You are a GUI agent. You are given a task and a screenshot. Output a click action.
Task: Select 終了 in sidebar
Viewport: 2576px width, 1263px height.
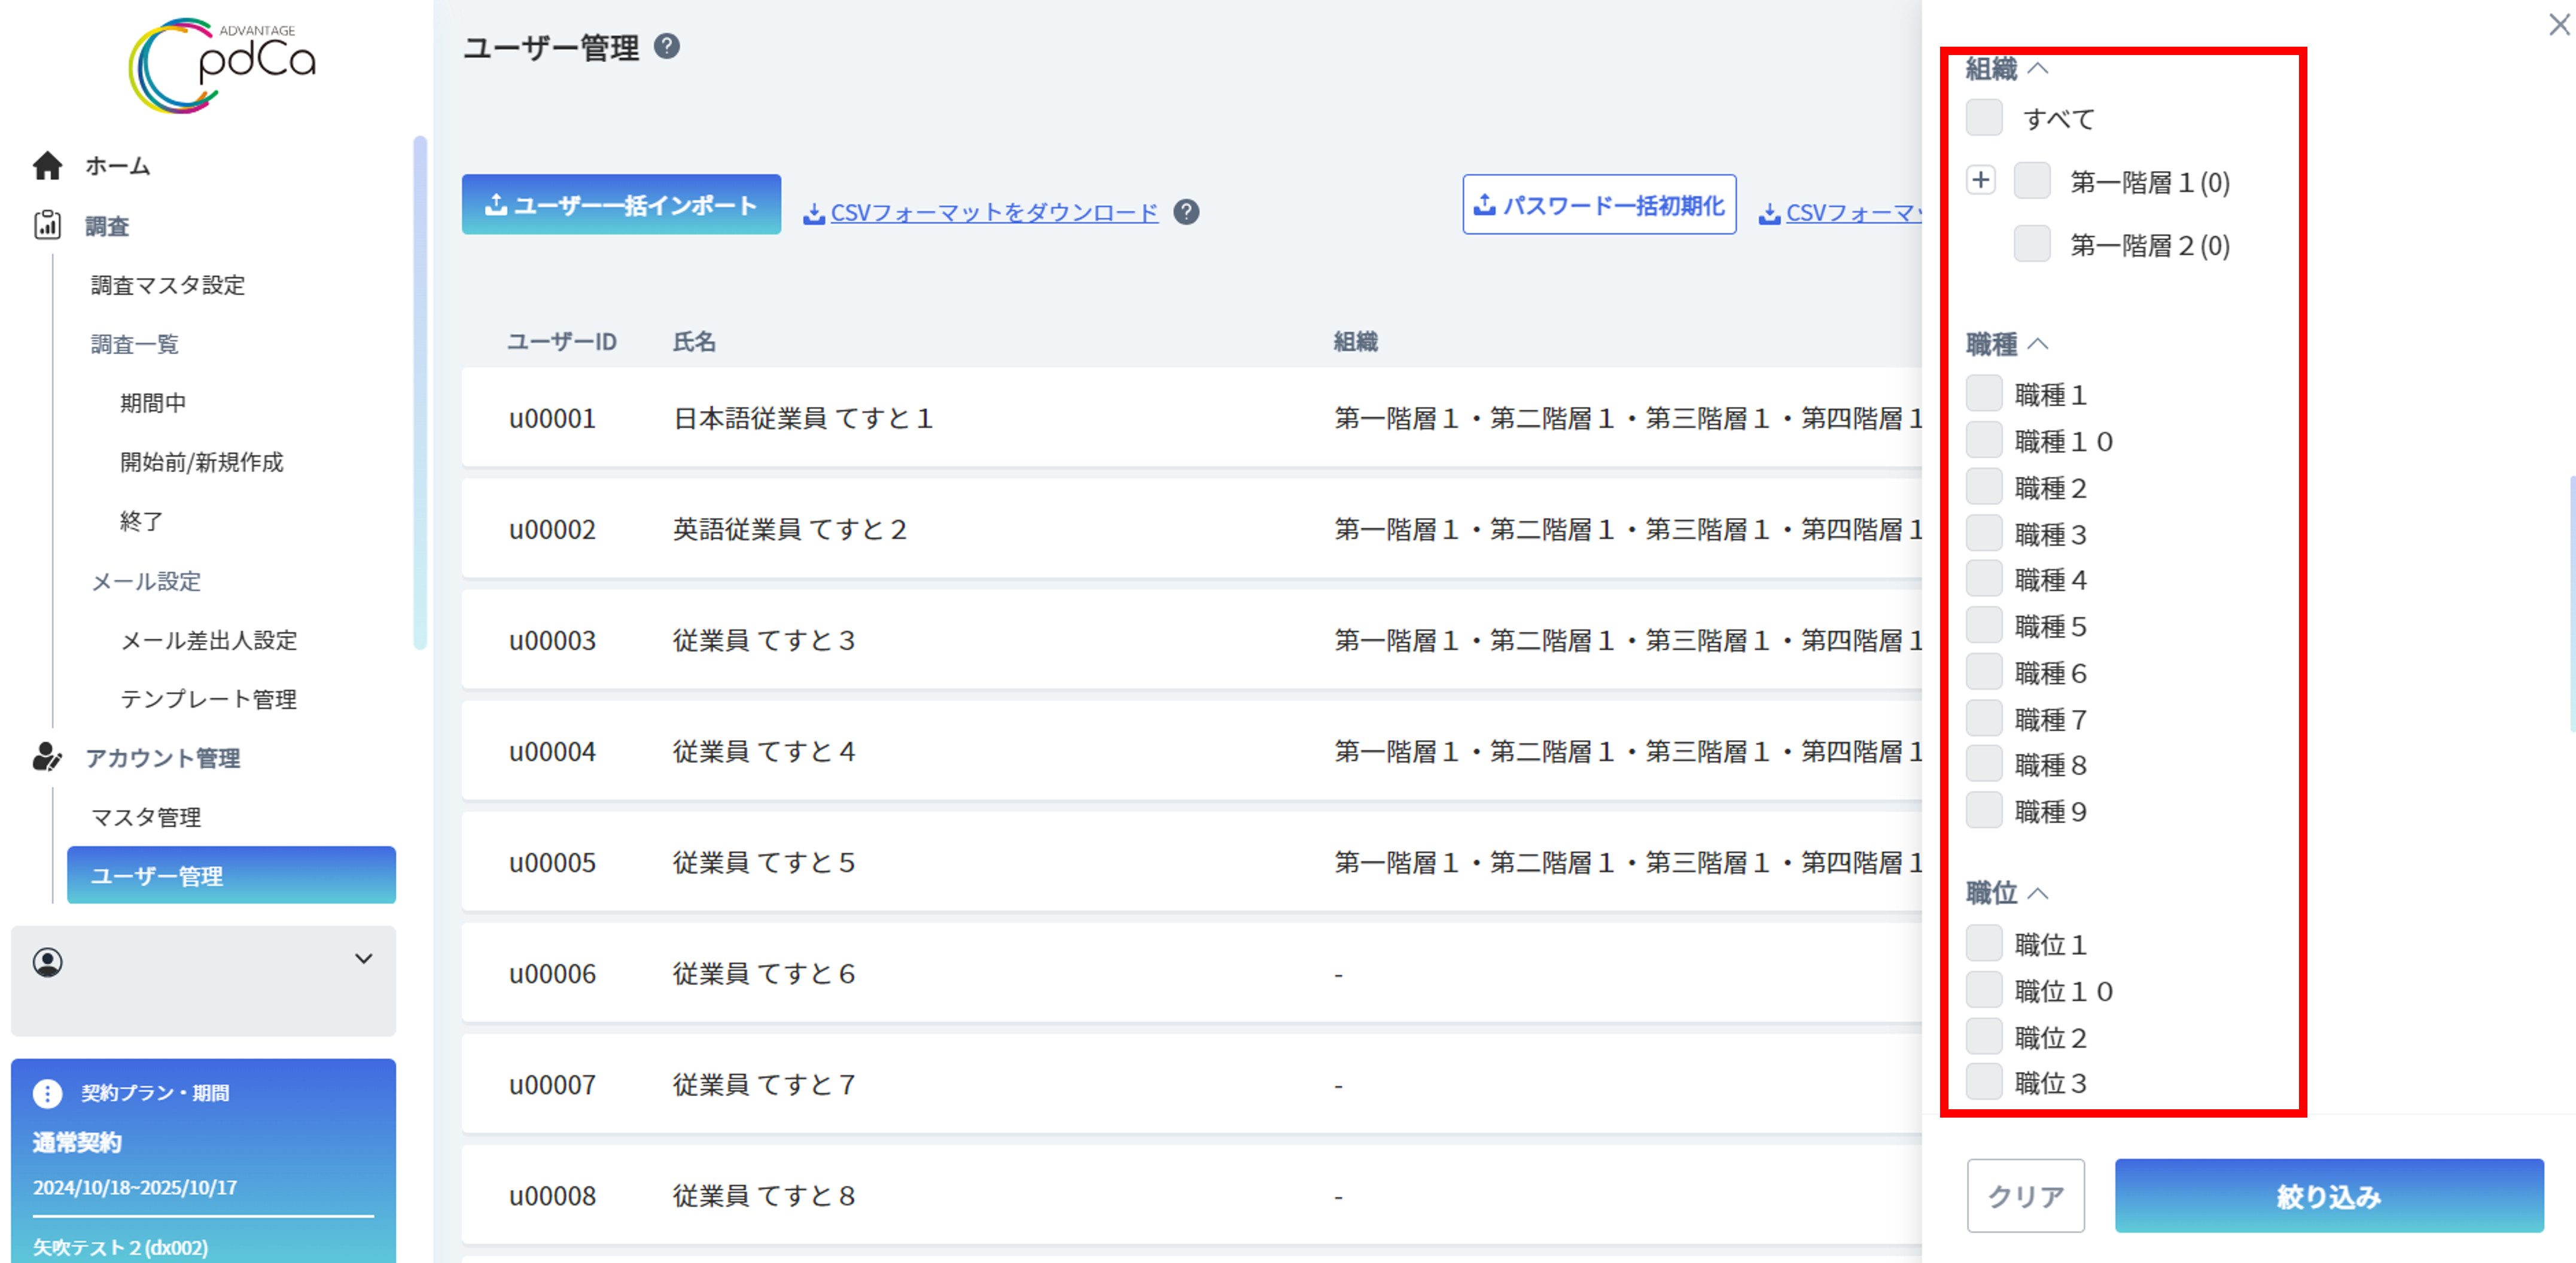(x=142, y=521)
